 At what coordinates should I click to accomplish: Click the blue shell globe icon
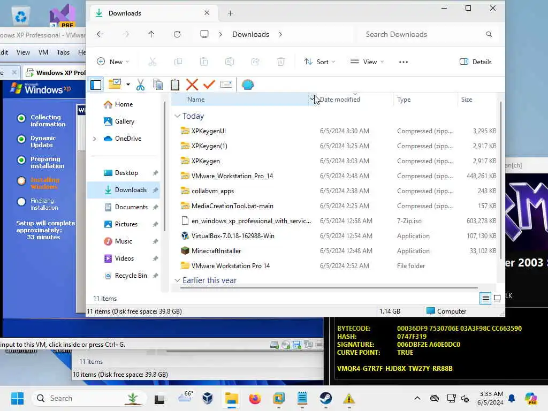[247, 85]
